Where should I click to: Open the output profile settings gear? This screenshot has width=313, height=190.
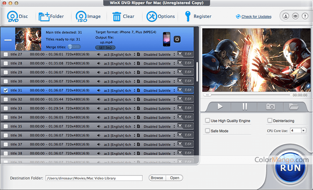(177, 39)
